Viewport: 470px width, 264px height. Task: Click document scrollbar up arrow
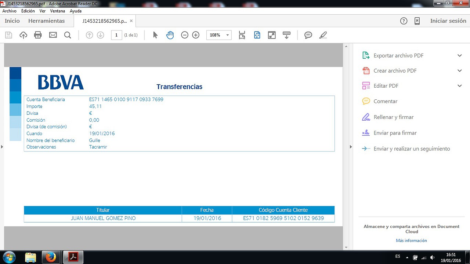[346, 46]
